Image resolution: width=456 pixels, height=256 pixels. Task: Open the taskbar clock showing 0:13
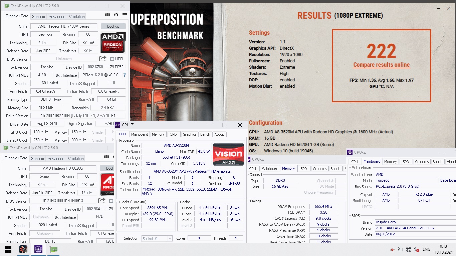pyautogui.click(x=443, y=249)
